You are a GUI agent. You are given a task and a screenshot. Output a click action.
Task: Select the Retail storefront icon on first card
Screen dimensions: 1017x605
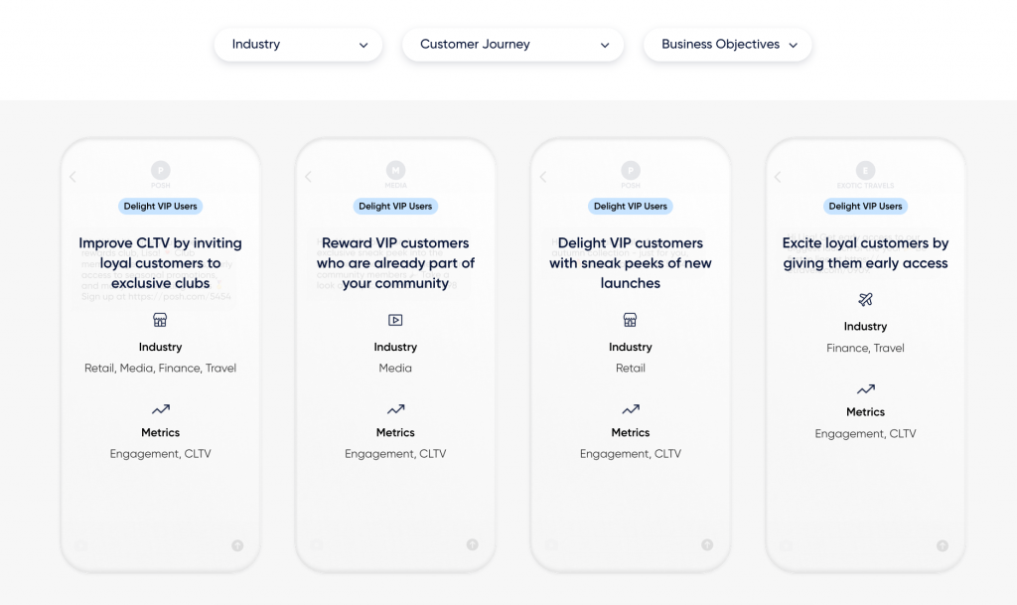point(160,320)
